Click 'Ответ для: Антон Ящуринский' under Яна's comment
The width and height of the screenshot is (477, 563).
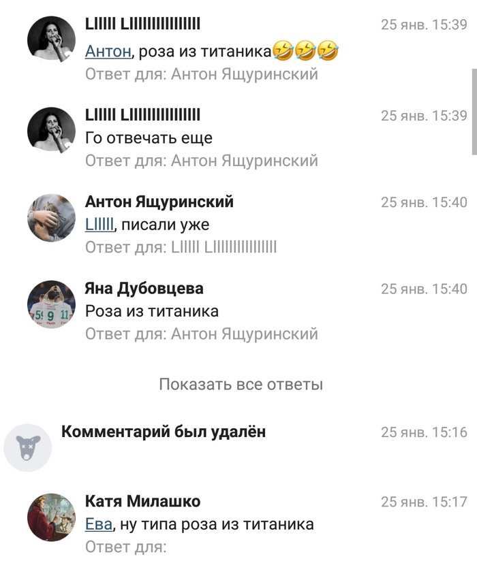click(x=202, y=334)
